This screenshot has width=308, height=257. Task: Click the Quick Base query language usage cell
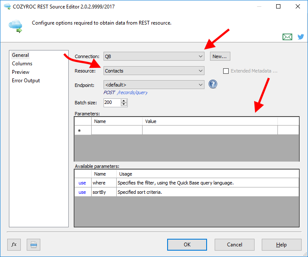[x=208, y=183]
